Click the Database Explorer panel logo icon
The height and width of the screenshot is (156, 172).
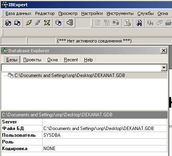pyautogui.click(x=5, y=51)
